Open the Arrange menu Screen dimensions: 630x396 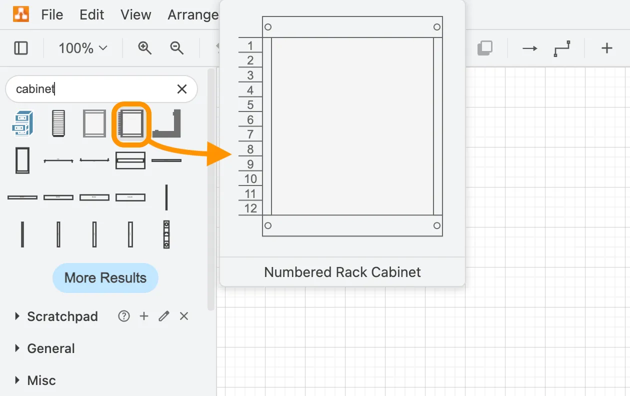tap(193, 14)
